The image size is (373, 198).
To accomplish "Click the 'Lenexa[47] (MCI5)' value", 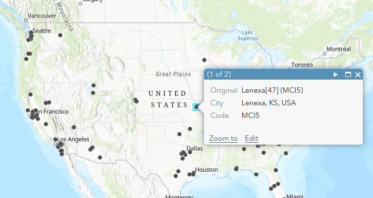I will pos(272,90).
